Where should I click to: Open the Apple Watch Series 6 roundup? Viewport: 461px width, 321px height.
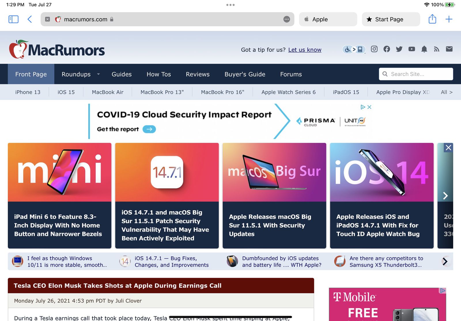click(288, 92)
